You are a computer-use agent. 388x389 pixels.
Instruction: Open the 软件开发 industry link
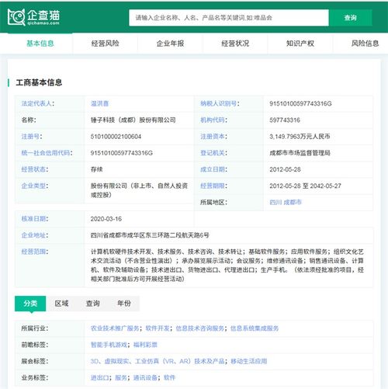[x=158, y=328]
